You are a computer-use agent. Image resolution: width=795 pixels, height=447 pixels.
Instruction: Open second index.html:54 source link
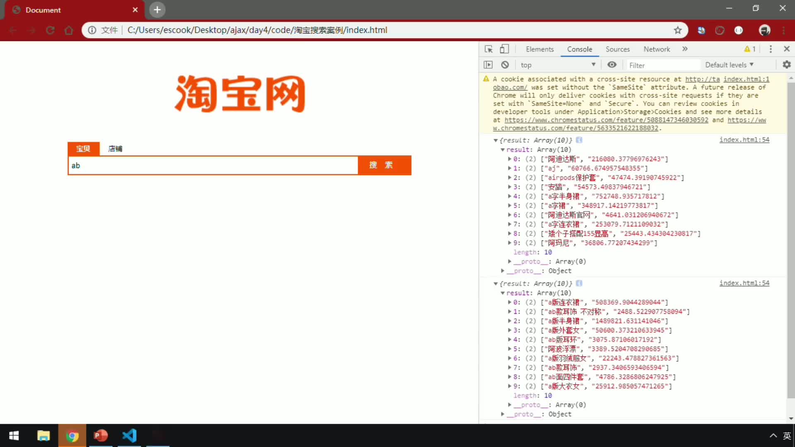[x=744, y=283]
